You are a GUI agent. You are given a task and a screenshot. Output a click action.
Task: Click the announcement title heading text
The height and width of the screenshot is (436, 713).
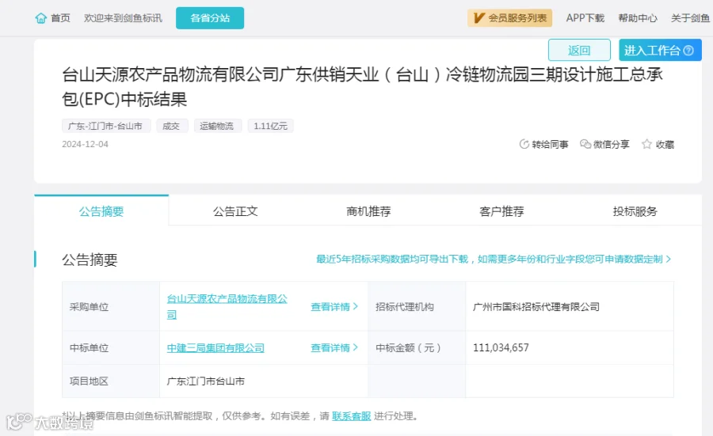click(362, 87)
